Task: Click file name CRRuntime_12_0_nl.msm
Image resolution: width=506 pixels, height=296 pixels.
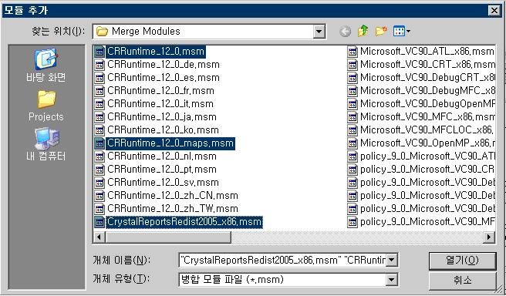Action: click(162, 156)
